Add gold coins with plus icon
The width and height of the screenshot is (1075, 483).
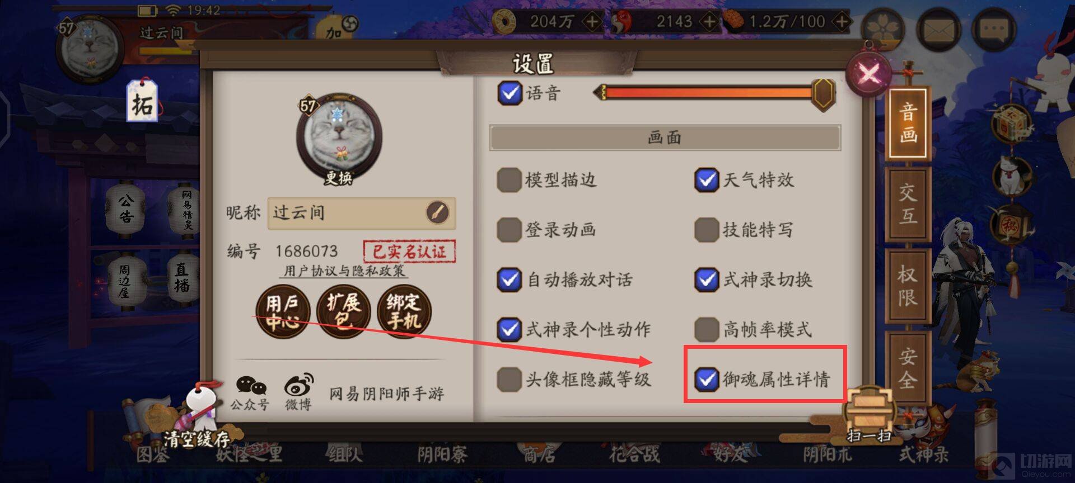click(592, 22)
